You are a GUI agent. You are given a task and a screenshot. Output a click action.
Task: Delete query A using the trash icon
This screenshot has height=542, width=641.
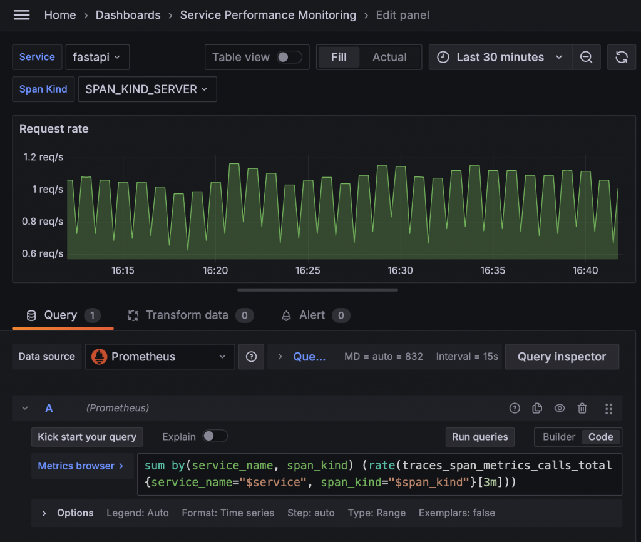582,408
